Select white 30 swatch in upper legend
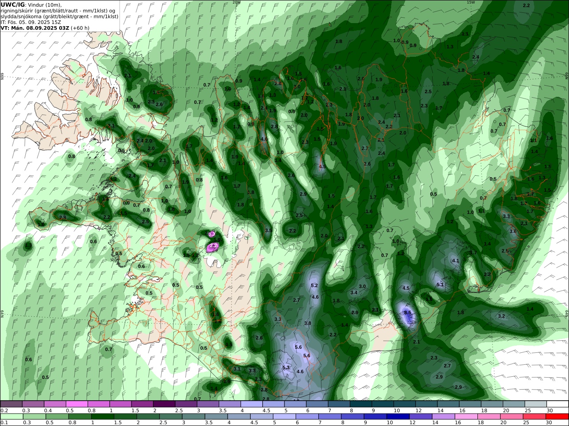 (x=557, y=404)
